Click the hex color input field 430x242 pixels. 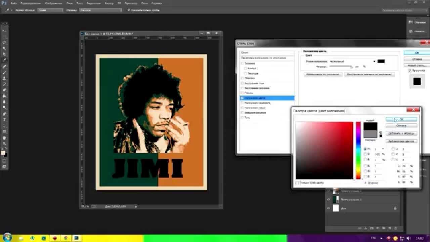[x=375, y=183]
